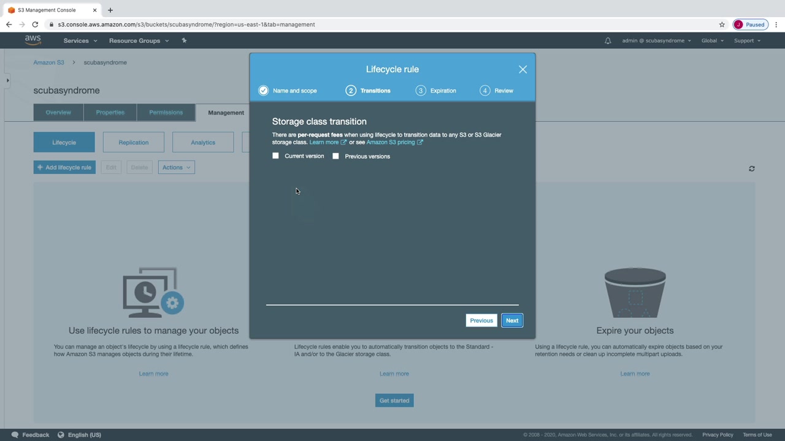Open the English (US) language selector
This screenshot has height=441, width=785.
tap(79, 435)
